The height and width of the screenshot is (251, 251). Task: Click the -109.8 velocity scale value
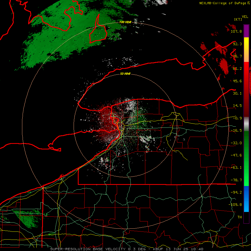[x=235, y=205]
